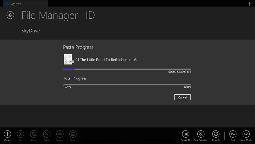
Task: Cancel the paste operation
Action: (183, 98)
